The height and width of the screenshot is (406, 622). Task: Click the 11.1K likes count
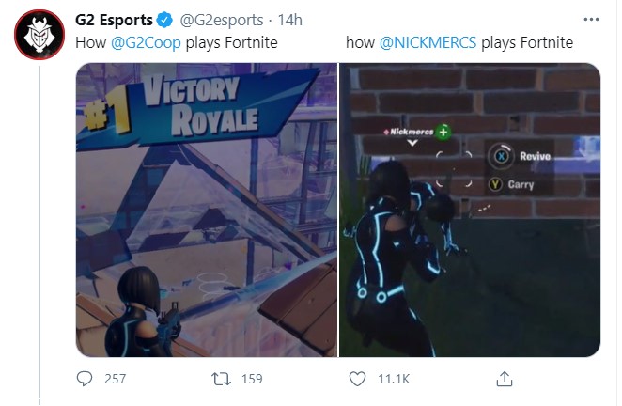394,379
